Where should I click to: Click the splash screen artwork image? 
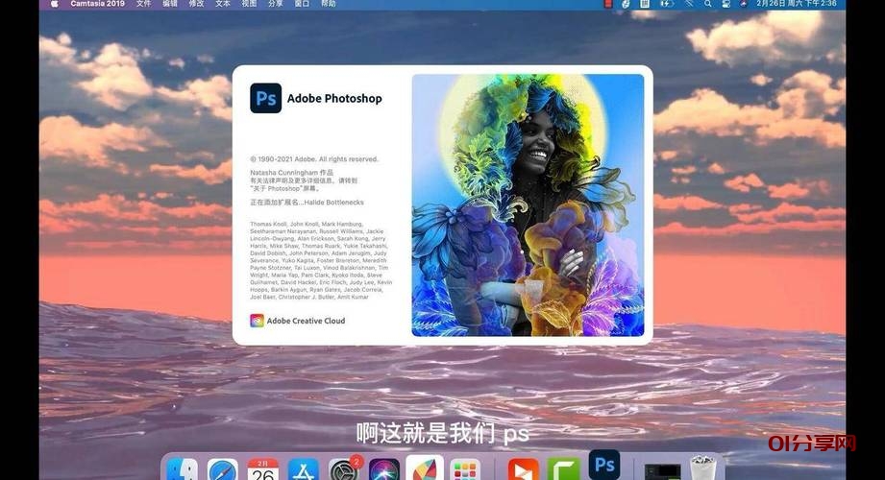(528, 205)
